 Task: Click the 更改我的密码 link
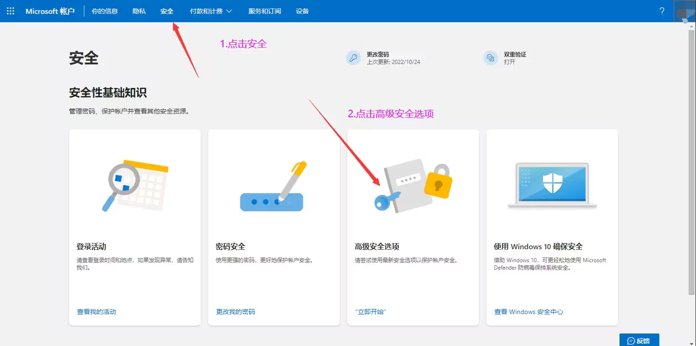tap(236, 312)
